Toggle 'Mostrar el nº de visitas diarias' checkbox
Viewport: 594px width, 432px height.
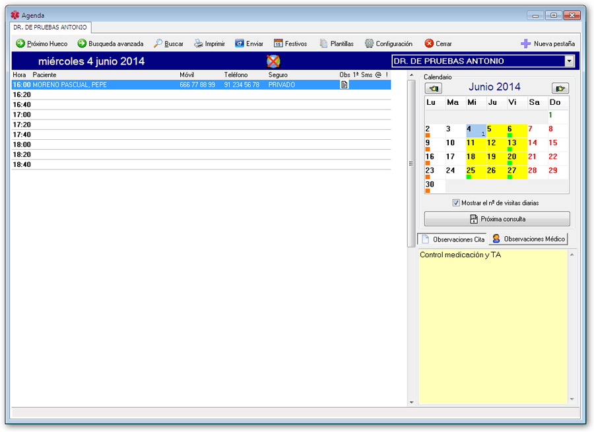(456, 203)
